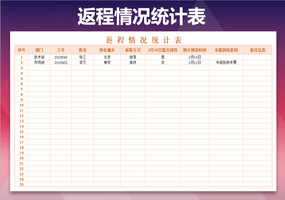Select the city cell 南京

107,63
